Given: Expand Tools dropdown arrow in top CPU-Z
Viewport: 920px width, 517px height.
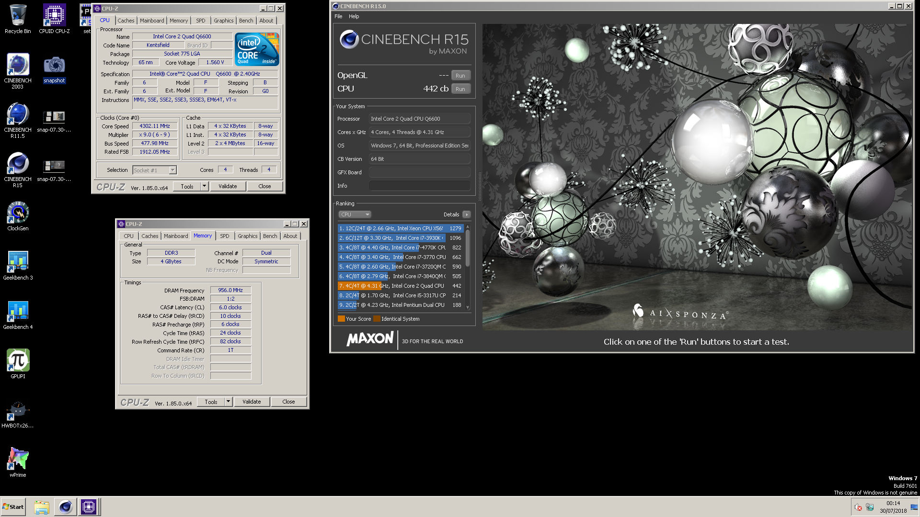Looking at the screenshot, I should click(204, 186).
